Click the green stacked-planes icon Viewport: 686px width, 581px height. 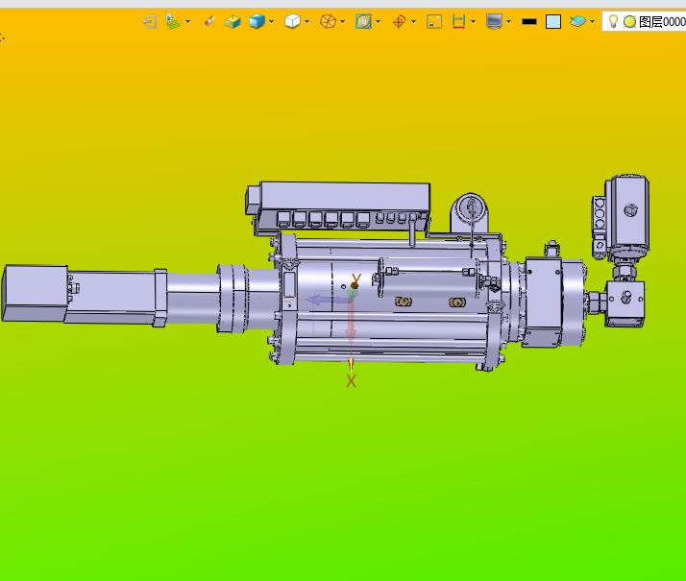point(173,21)
